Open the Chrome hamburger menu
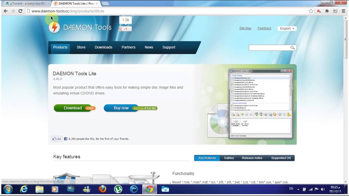 [343, 11]
